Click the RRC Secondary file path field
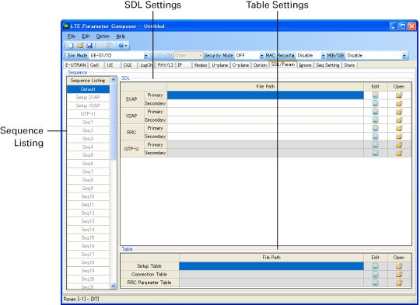 (x=265, y=137)
